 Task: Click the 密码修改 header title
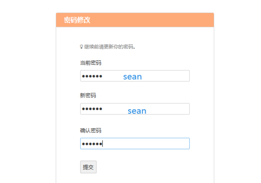click(x=77, y=20)
